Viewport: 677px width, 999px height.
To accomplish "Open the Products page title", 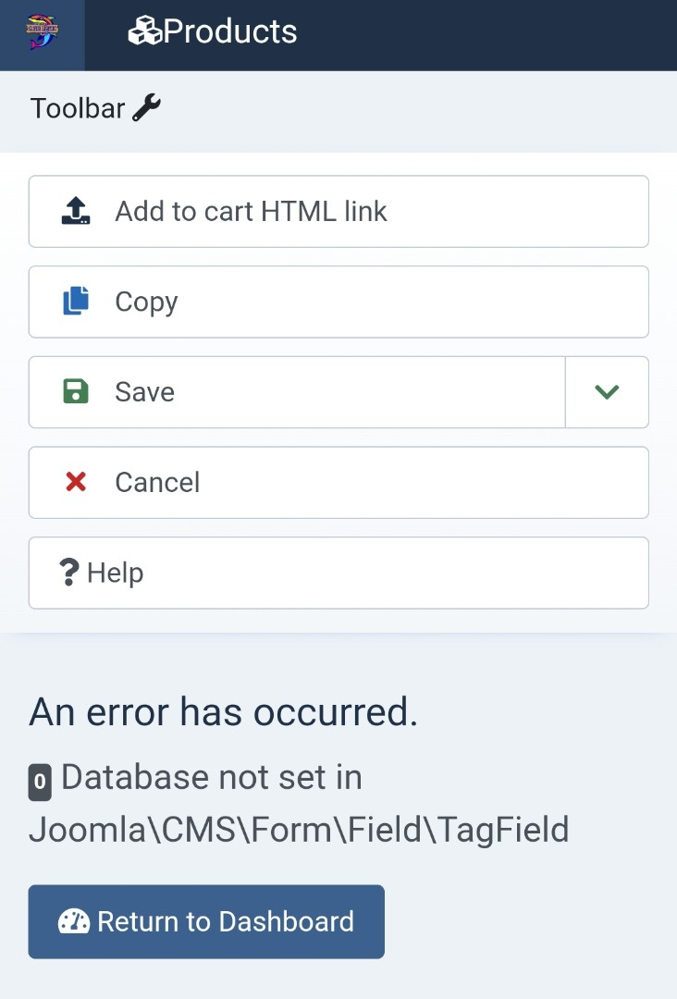I will click(230, 32).
